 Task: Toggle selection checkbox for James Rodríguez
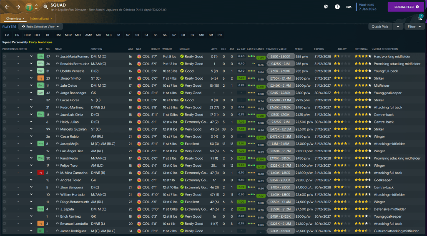[5, 231]
